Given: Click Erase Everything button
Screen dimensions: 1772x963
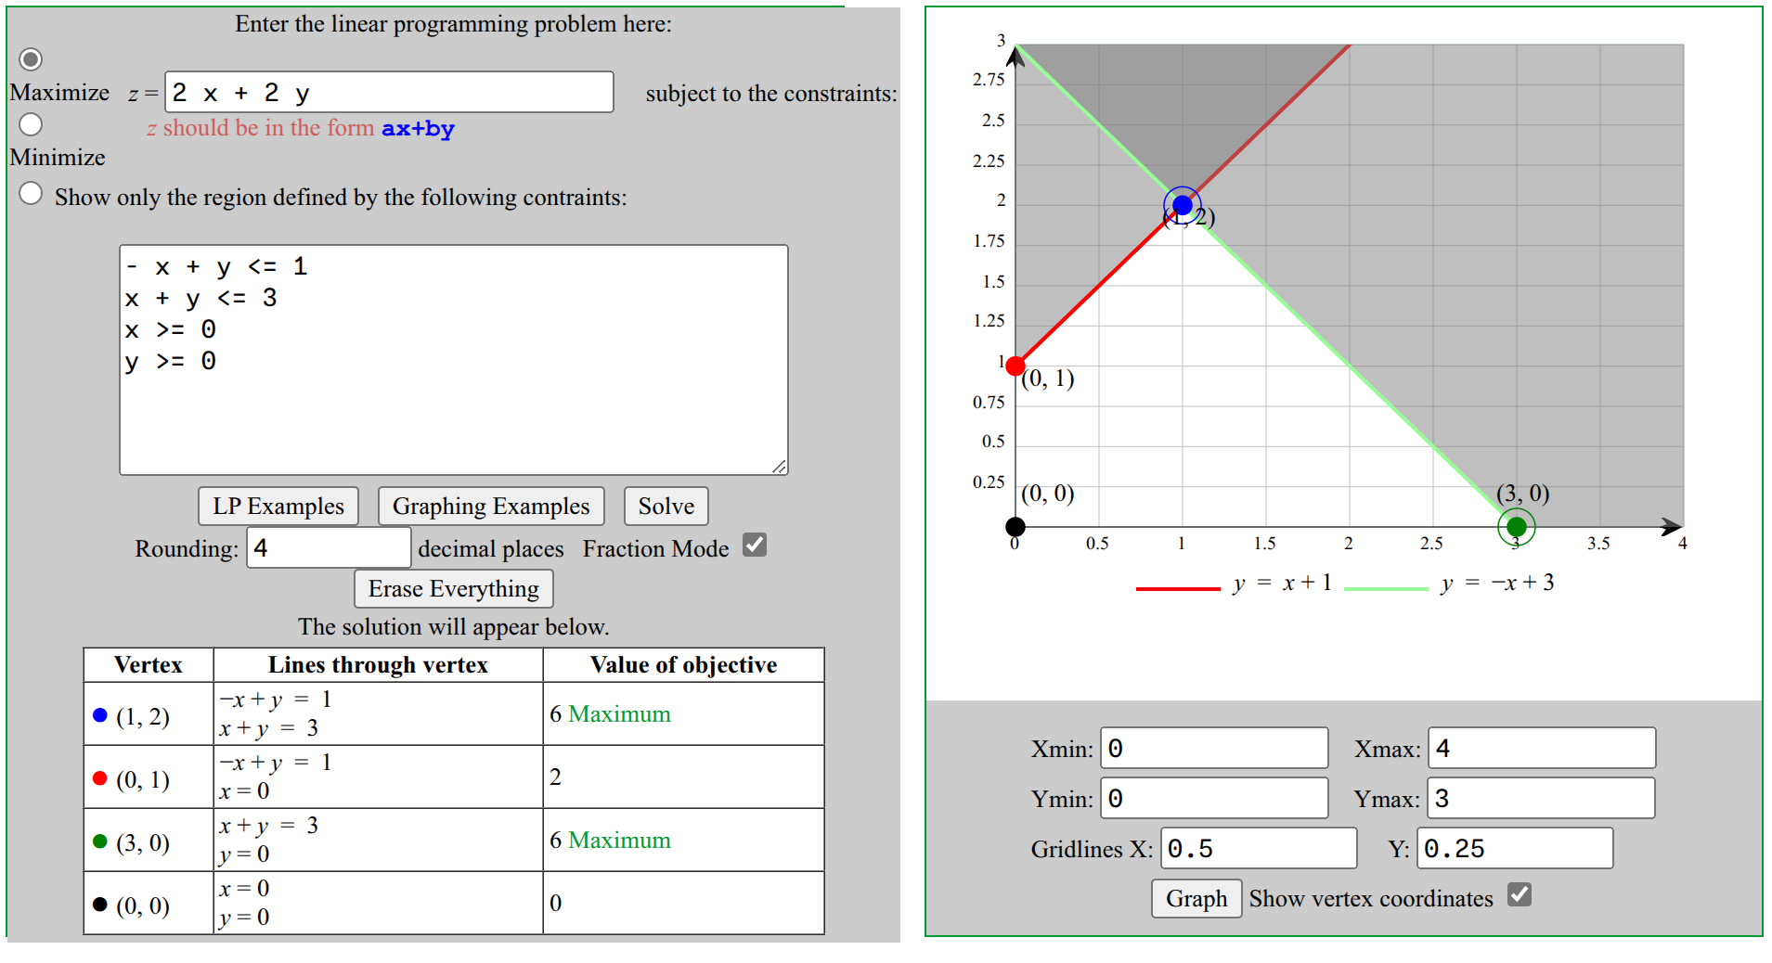Looking at the screenshot, I should (453, 589).
